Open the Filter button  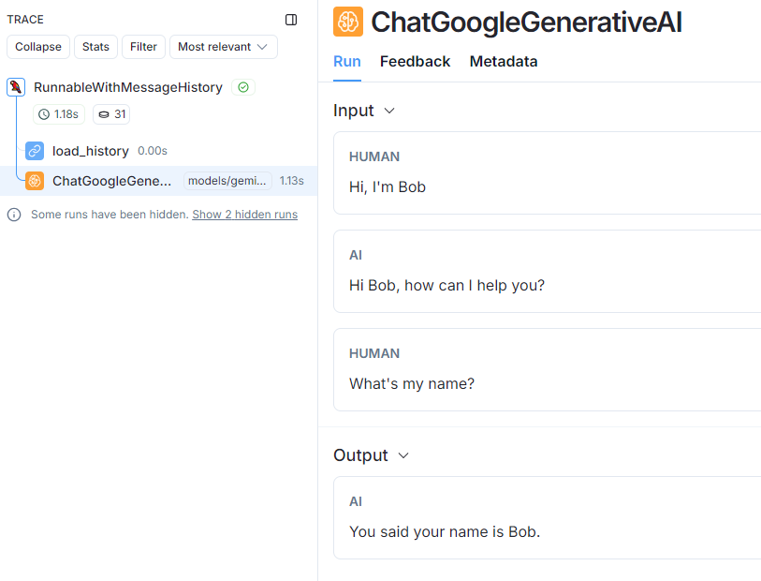coord(143,47)
